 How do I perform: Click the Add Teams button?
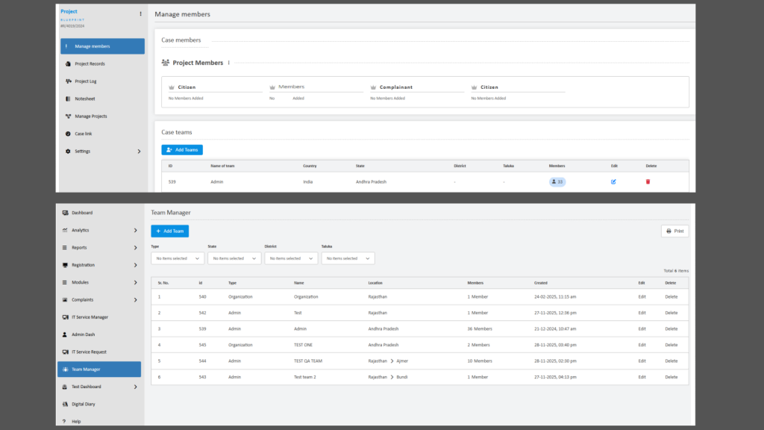pyautogui.click(x=182, y=150)
